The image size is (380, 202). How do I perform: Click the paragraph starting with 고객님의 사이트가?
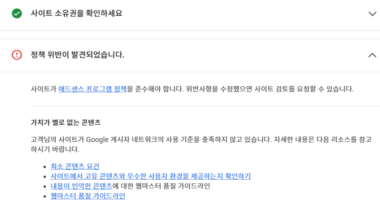coord(187,139)
